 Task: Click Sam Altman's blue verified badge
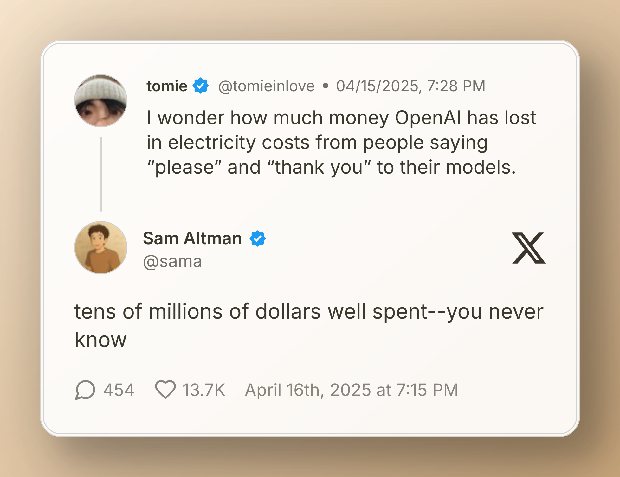point(258,238)
